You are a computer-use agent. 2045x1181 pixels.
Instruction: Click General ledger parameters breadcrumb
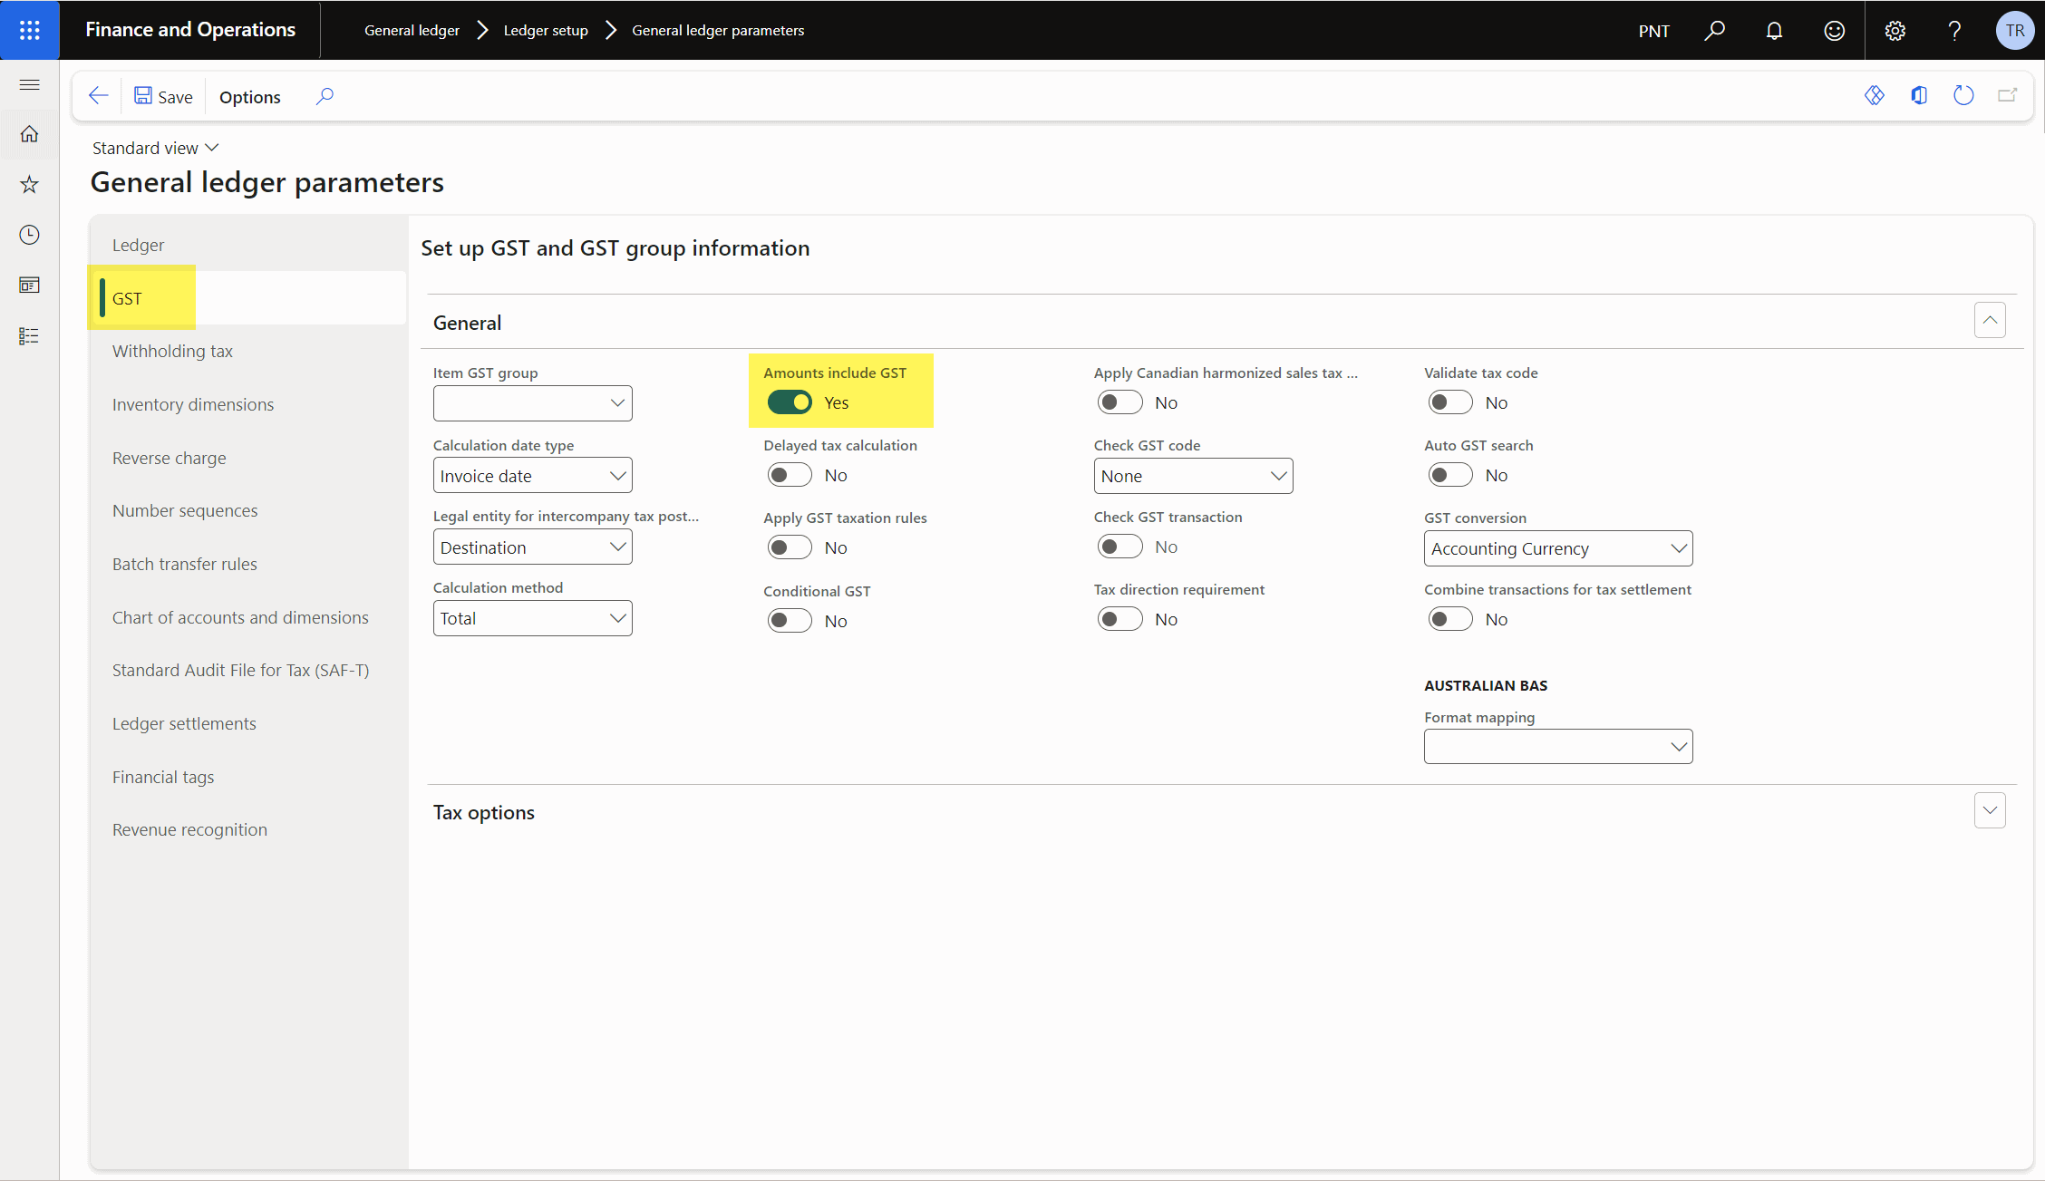click(718, 30)
